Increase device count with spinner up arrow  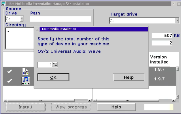click(x=54, y=63)
